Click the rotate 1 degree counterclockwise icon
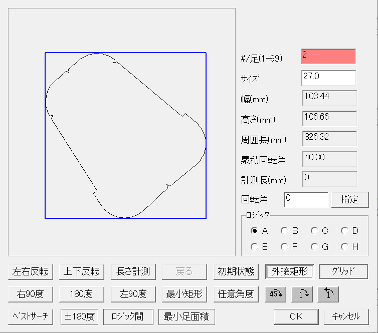This screenshot has width=378, height=333. [328, 294]
